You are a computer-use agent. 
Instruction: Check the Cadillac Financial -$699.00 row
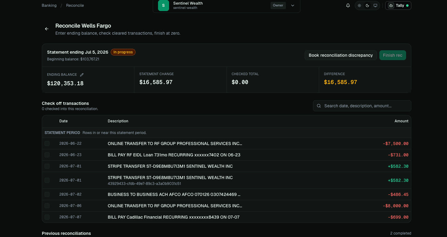click(x=47, y=217)
